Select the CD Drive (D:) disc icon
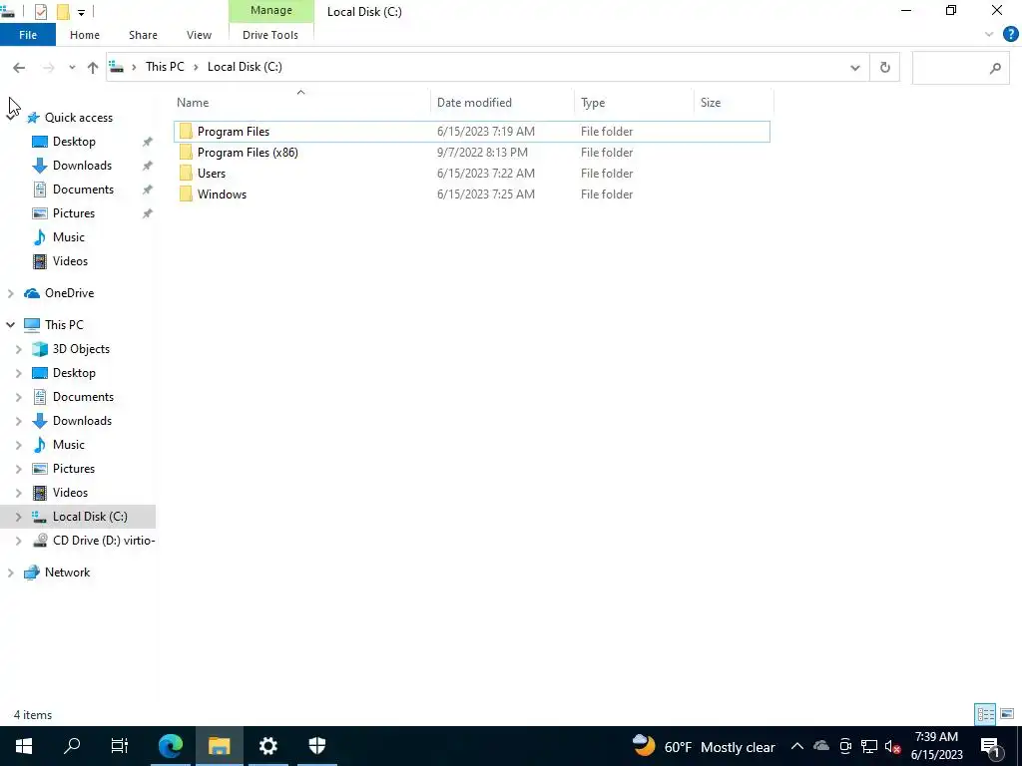 click(40, 540)
